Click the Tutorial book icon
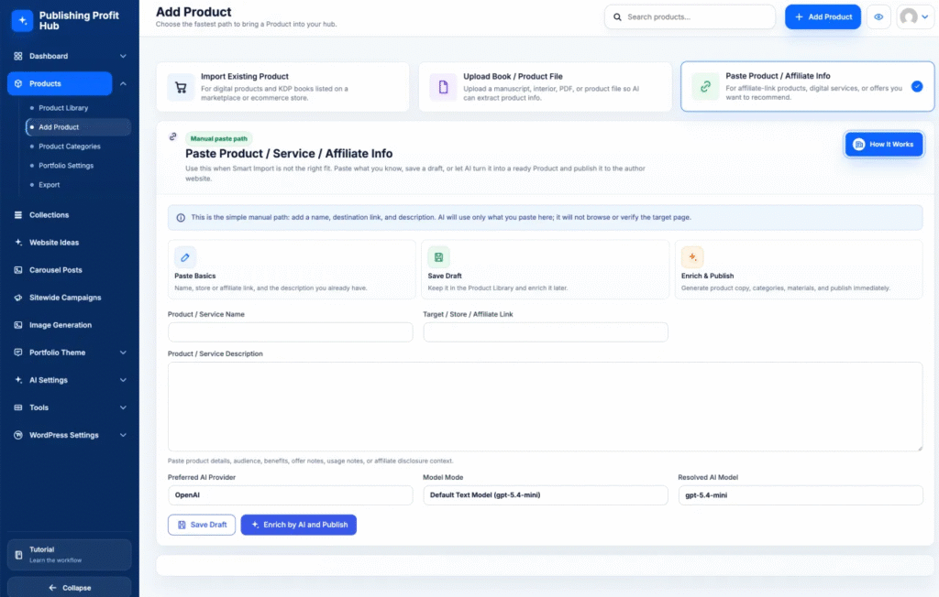The height and width of the screenshot is (597, 939). pos(18,555)
